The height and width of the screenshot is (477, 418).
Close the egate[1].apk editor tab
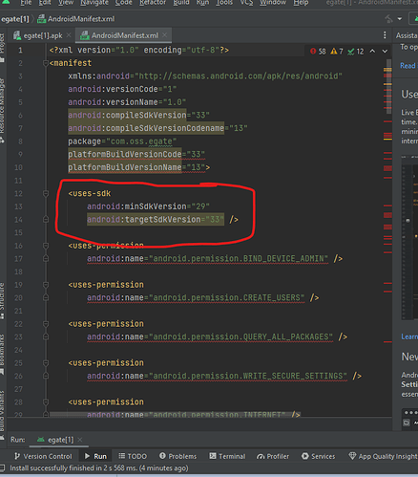(x=69, y=35)
